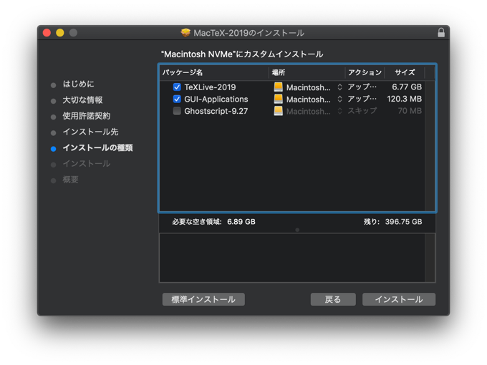Click the インストール button at bottom right
This screenshot has width=487, height=365.
pyautogui.click(x=399, y=299)
